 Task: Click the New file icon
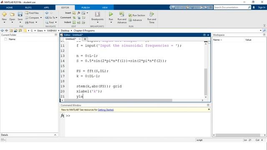click(x=4, y=14)
